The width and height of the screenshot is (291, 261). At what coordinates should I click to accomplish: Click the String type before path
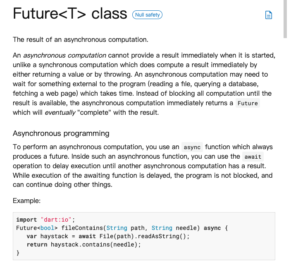[117, 228]
